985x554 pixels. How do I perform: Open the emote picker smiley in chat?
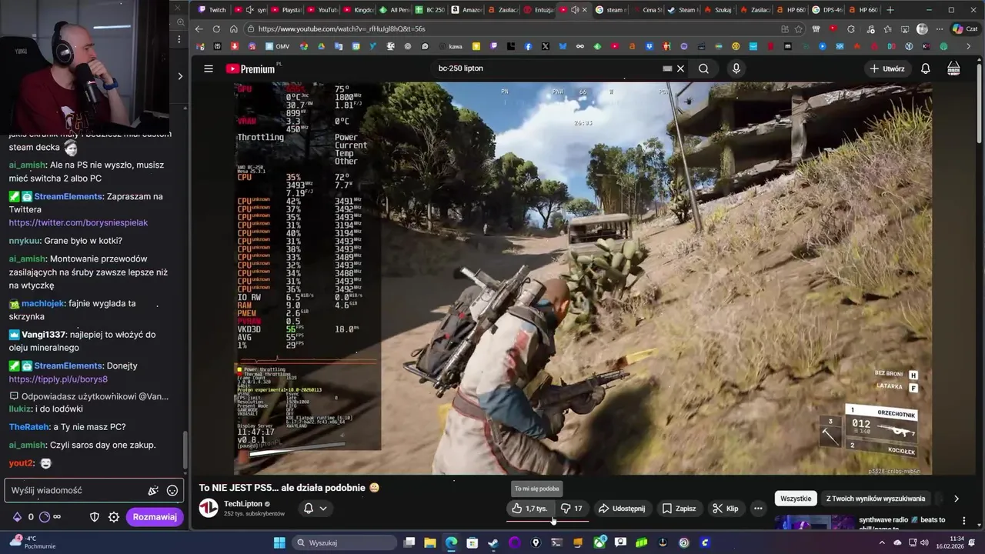coord(172,490)
